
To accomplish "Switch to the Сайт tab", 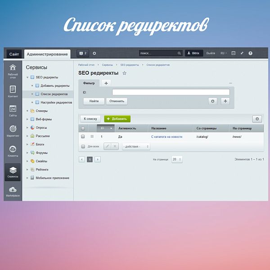I will click(x=13, y=54).
